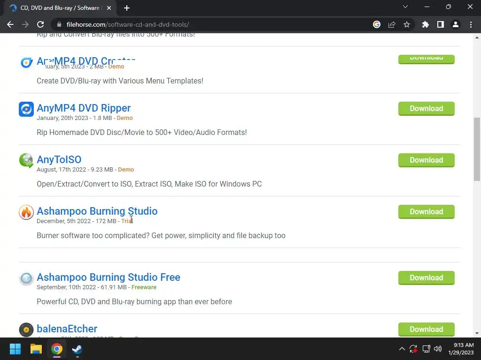Open File Explorer from the taskbar
Image resolution: width=481 pixels, height=360 pixels.
[x=36, y=349]
